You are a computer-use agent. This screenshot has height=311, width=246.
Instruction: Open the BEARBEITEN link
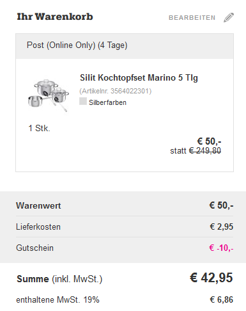[x=192, y=18]
